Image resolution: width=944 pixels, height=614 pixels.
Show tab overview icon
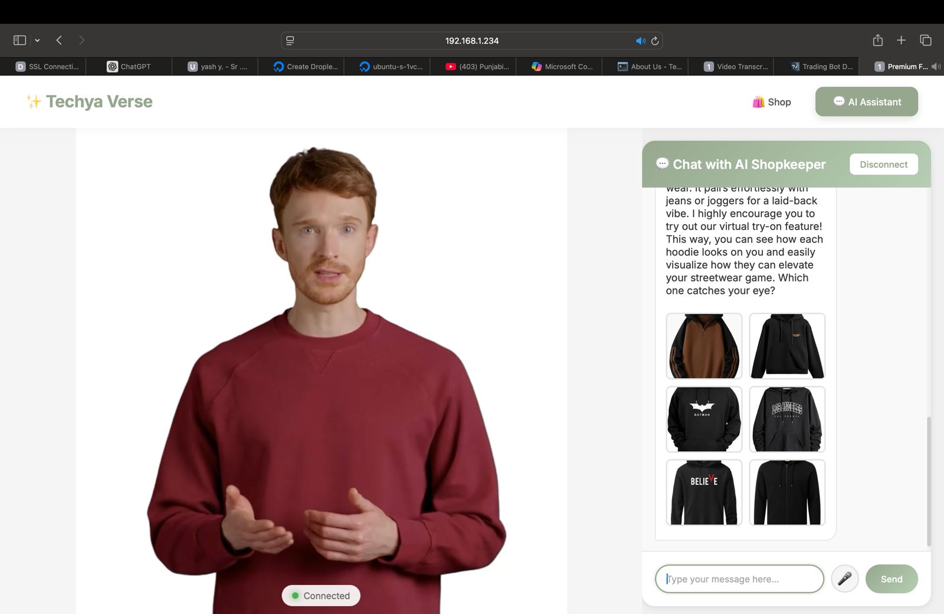pyautogui.click(x=925, y=40)
